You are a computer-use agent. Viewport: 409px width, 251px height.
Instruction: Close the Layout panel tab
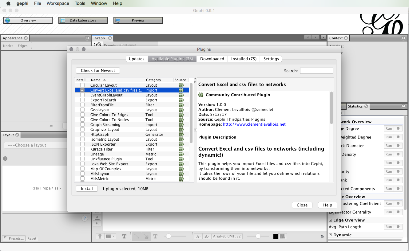click(17, 135)
